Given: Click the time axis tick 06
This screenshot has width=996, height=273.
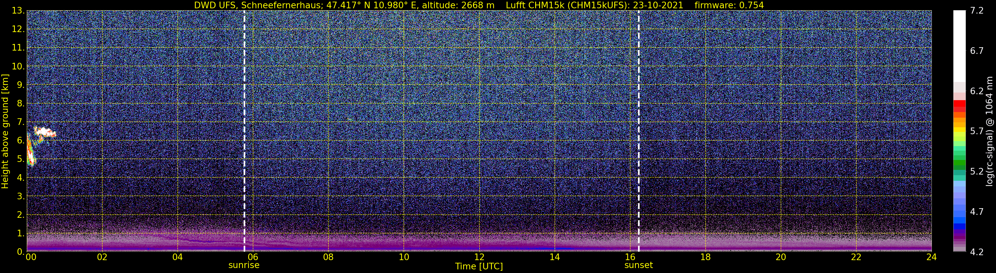Looking at the screenshot, I should 253,257.
